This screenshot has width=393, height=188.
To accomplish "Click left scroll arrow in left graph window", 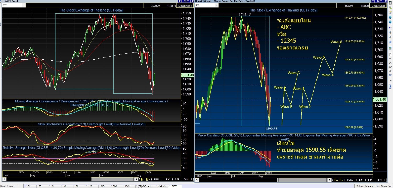I will point(4,179).
